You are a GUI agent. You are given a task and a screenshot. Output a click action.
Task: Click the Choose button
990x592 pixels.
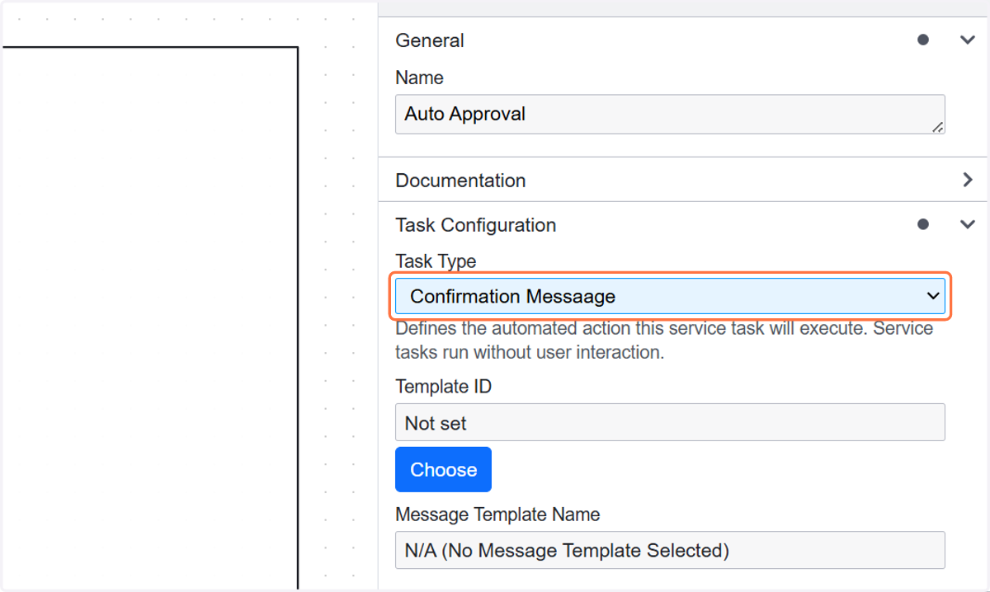coord(443,469)
